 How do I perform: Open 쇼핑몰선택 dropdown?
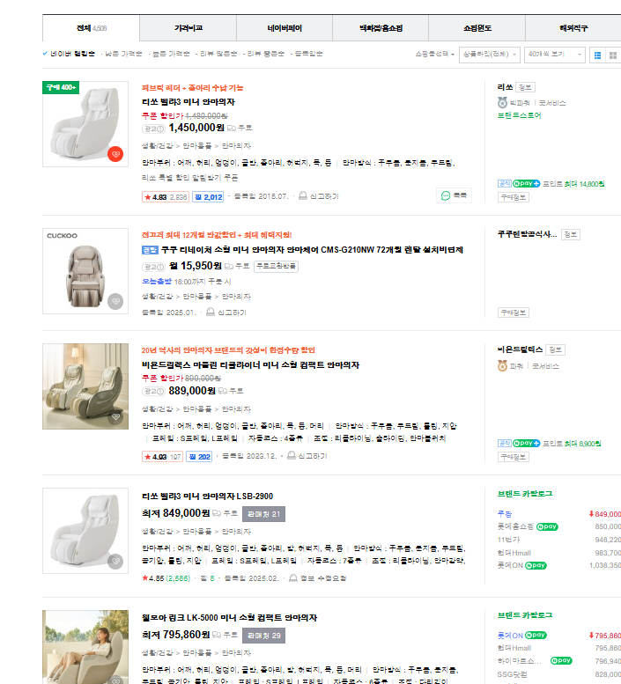click(x=434, y=54)
